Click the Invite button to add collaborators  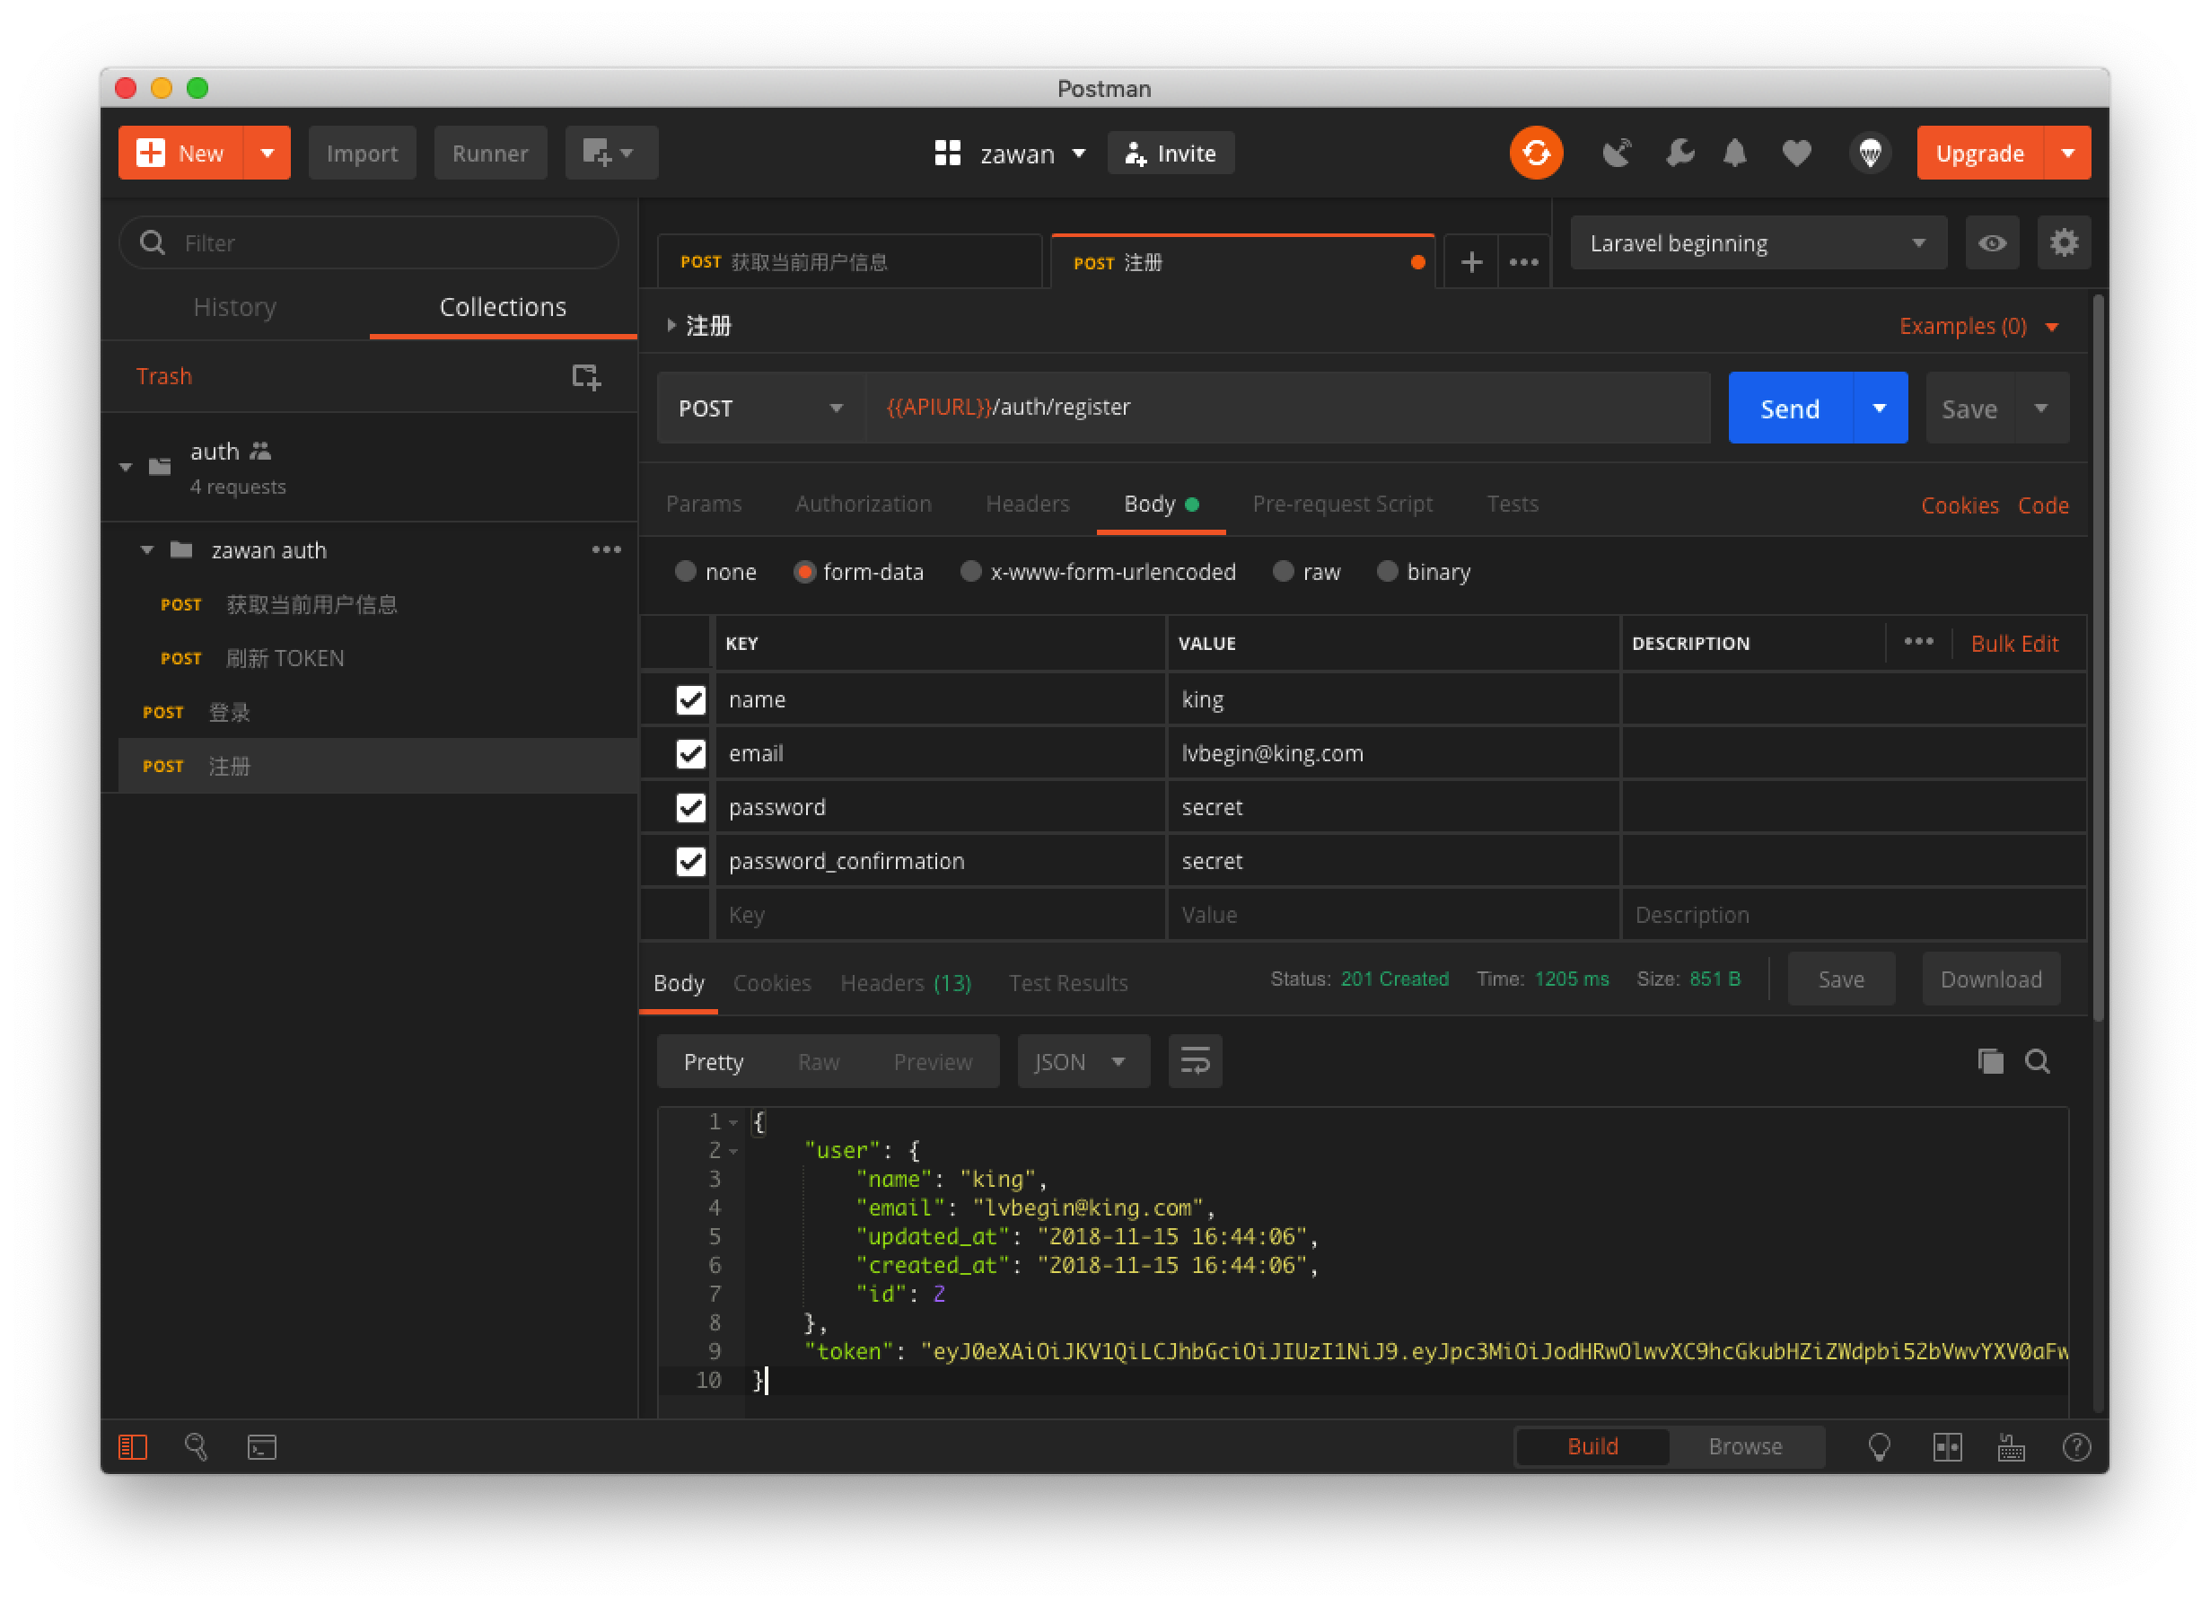click(1173, 153)
